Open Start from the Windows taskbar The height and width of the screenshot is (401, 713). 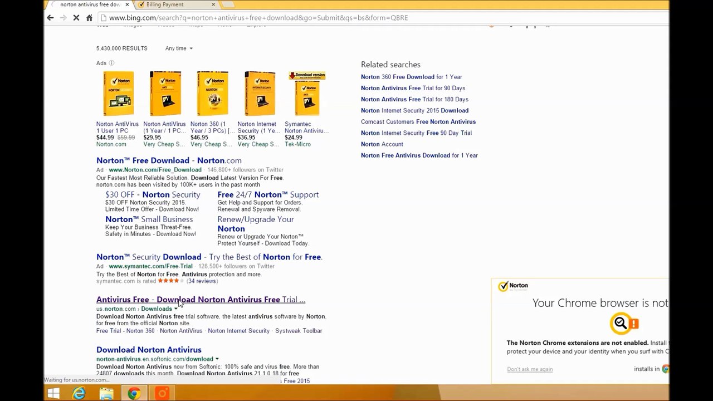point(53,394)
